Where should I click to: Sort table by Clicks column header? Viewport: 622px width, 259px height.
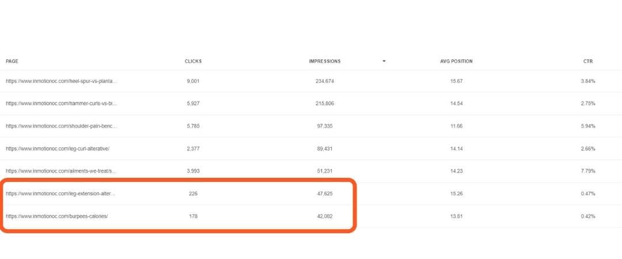pyautogui.click(x=193, y=62)
